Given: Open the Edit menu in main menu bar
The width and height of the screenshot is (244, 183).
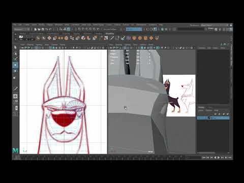Looking at the screenshot, I should click(x=20, y=25).
